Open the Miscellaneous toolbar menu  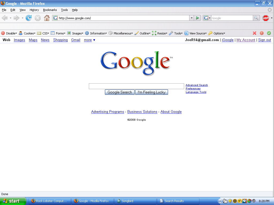pos(121,33)
